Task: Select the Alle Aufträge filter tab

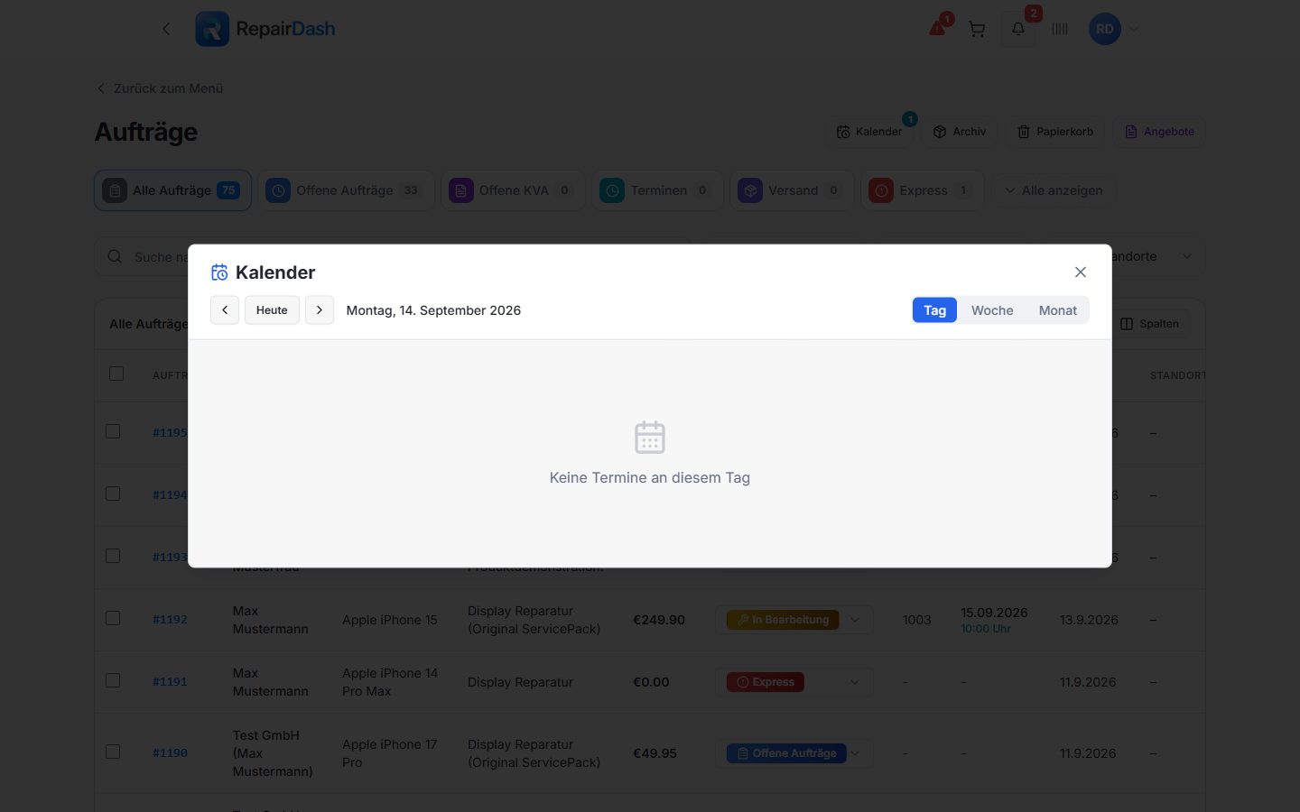Action: (x=173, y=190)
